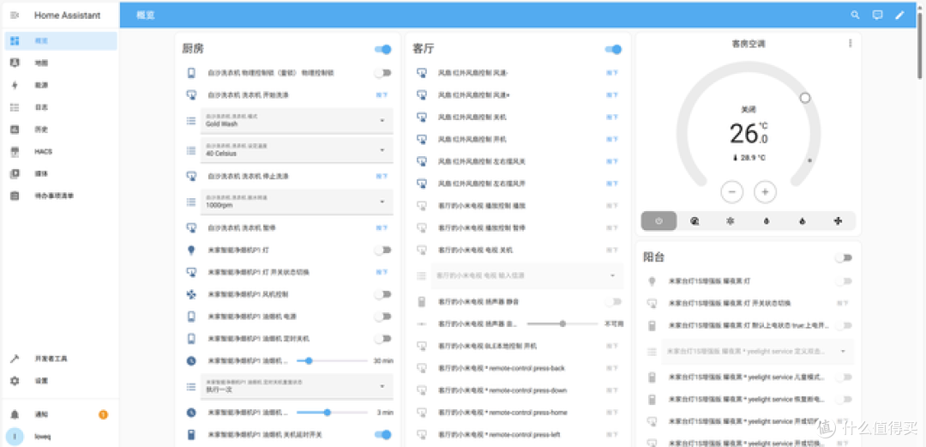The image size is (926, 447).
Task: Toggle the 客厅 group switch
Action: 613,50
